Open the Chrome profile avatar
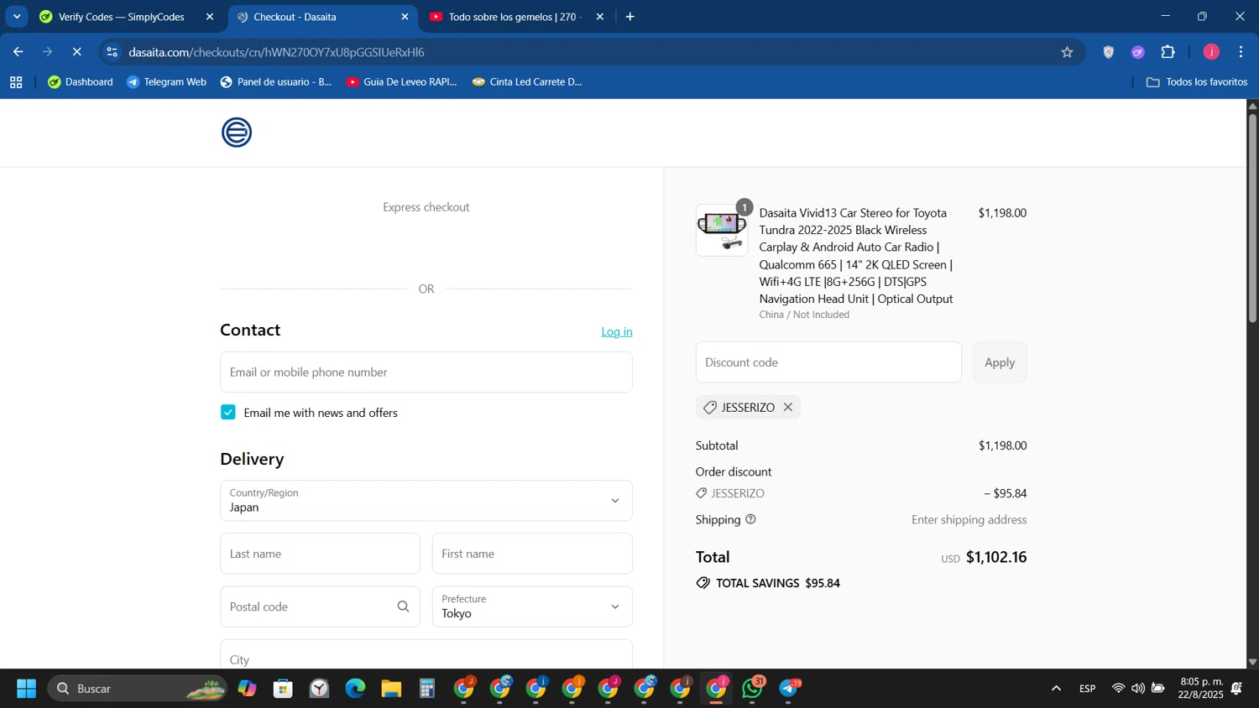The image size is (1259, 708). (1210, 52)
